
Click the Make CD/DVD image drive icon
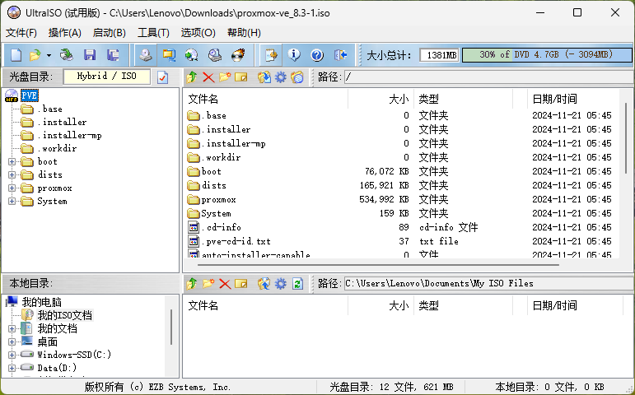(146, 54)
